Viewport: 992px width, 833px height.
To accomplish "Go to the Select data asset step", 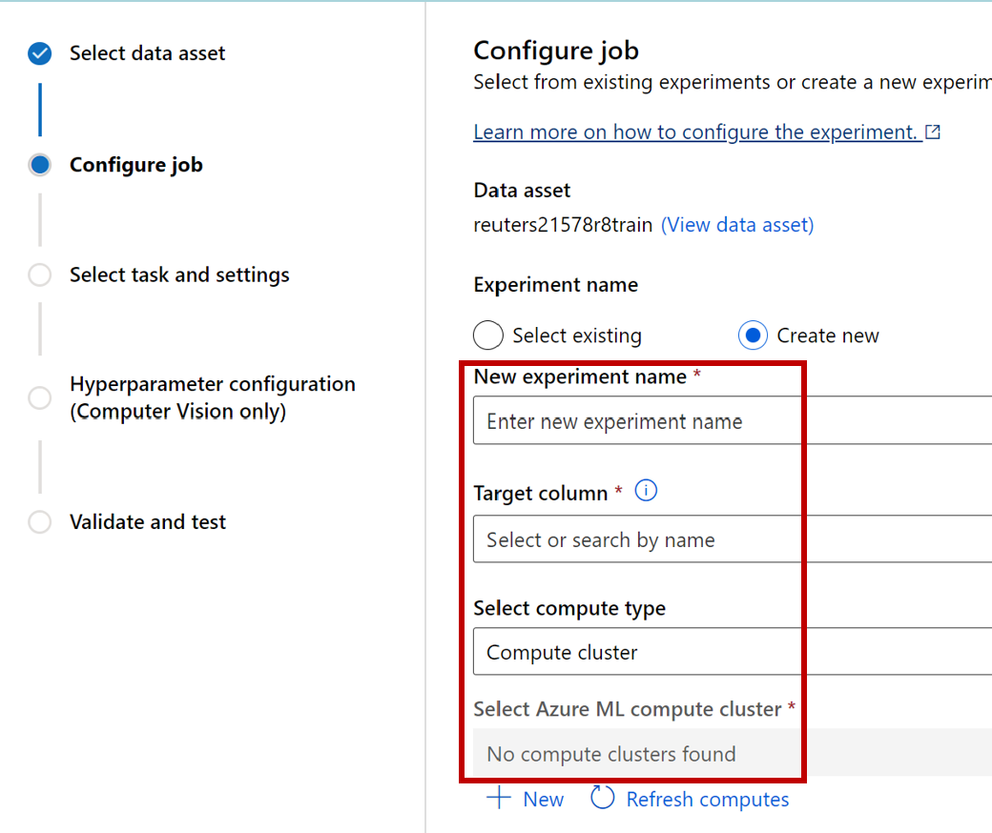I will pos(148,53).
